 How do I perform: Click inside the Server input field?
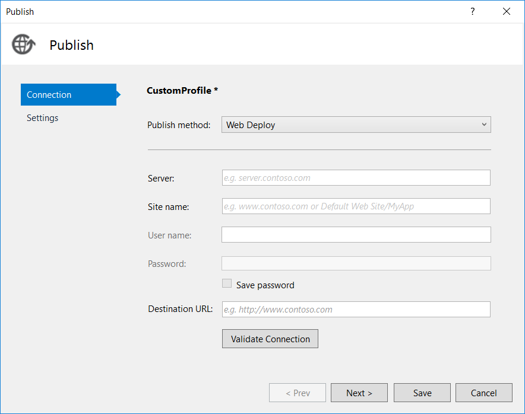tap(356, 177)
